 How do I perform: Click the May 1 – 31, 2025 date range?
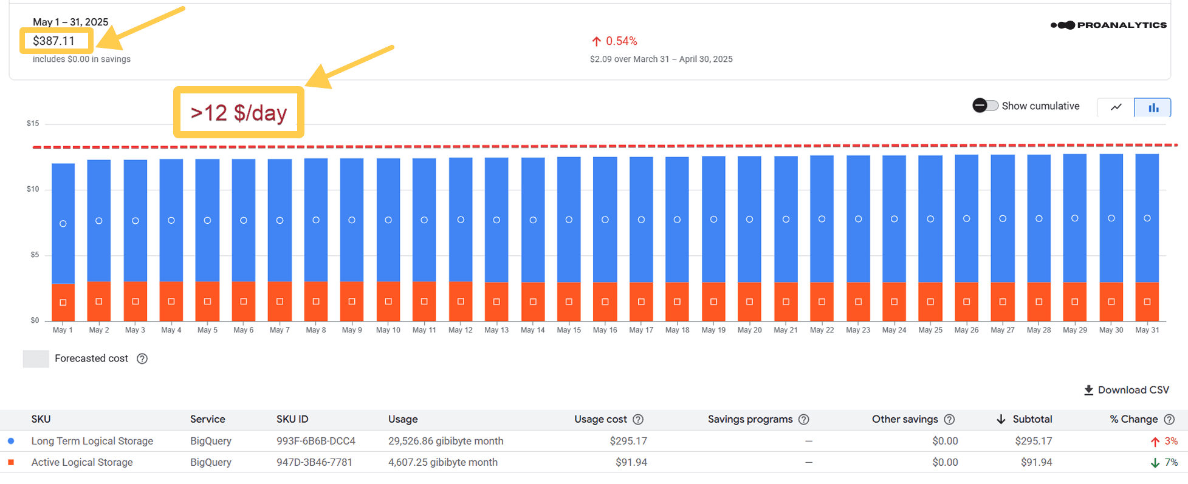pos(70,22)
